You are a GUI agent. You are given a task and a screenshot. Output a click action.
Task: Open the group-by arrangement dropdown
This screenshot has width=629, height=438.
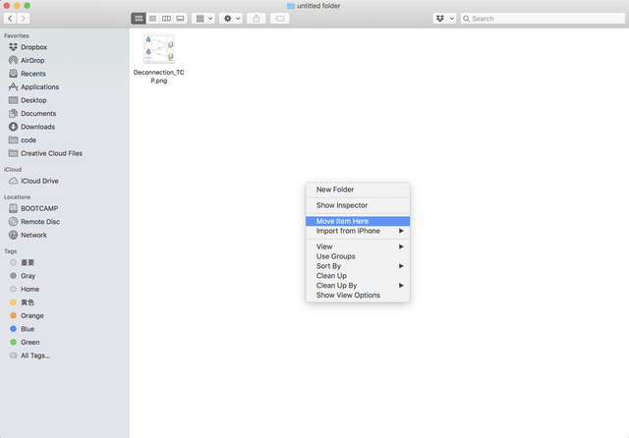click(203, 19)
